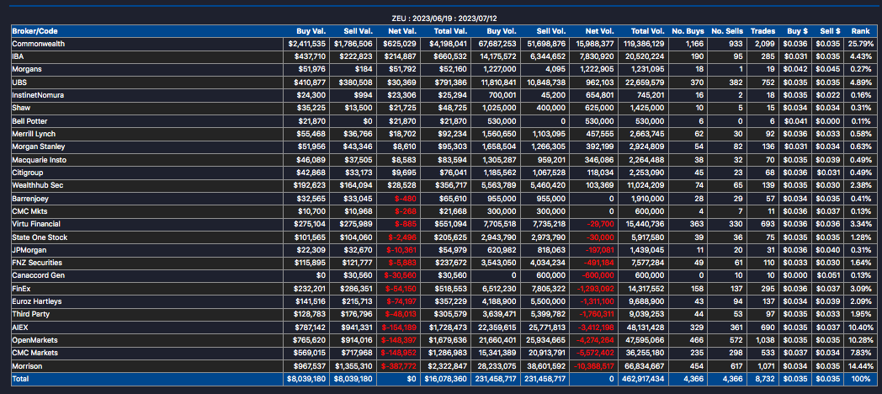Click Morrison rank 14.44%

click(861, 366)
